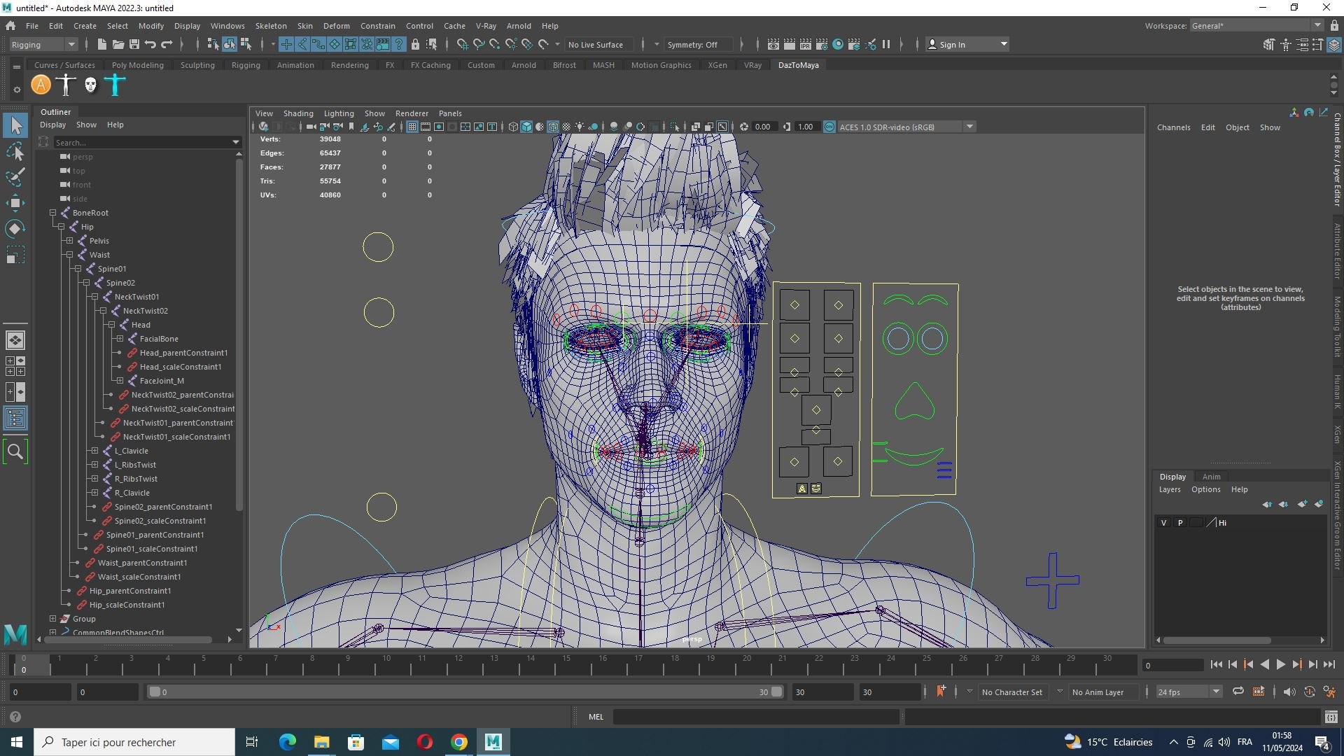This screenshot has width=1344, height=756.
Task: Expand the L_Clavicle joint node
Action: 94,451
